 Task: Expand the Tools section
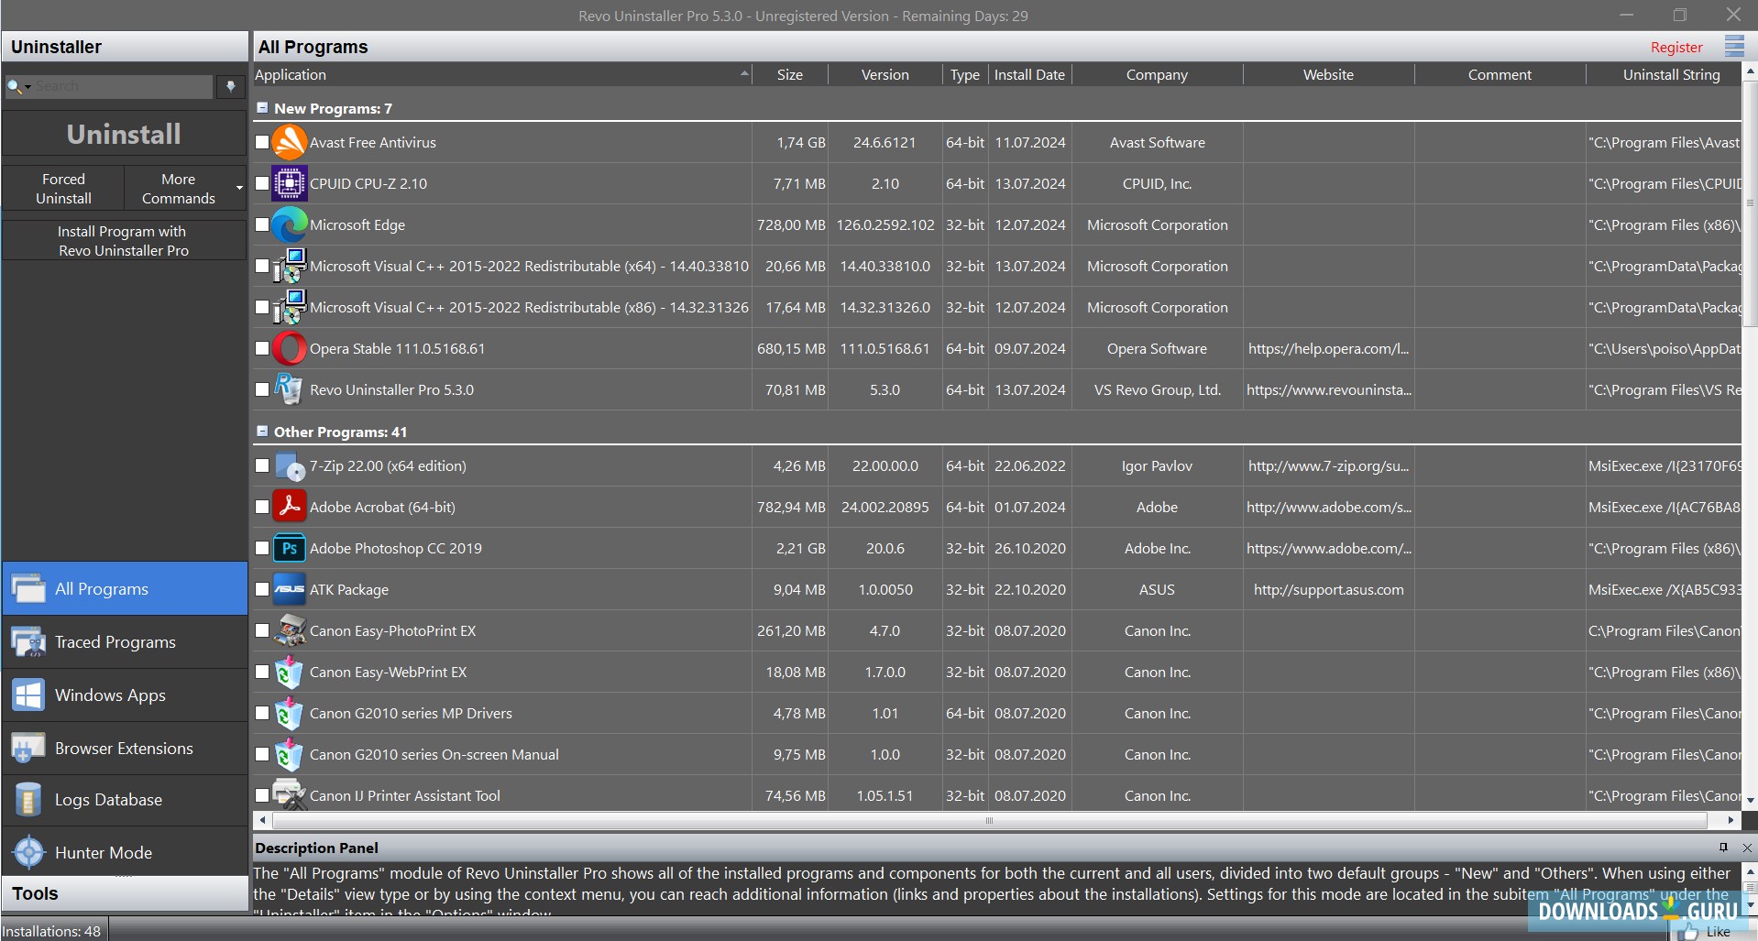(125, 893)
